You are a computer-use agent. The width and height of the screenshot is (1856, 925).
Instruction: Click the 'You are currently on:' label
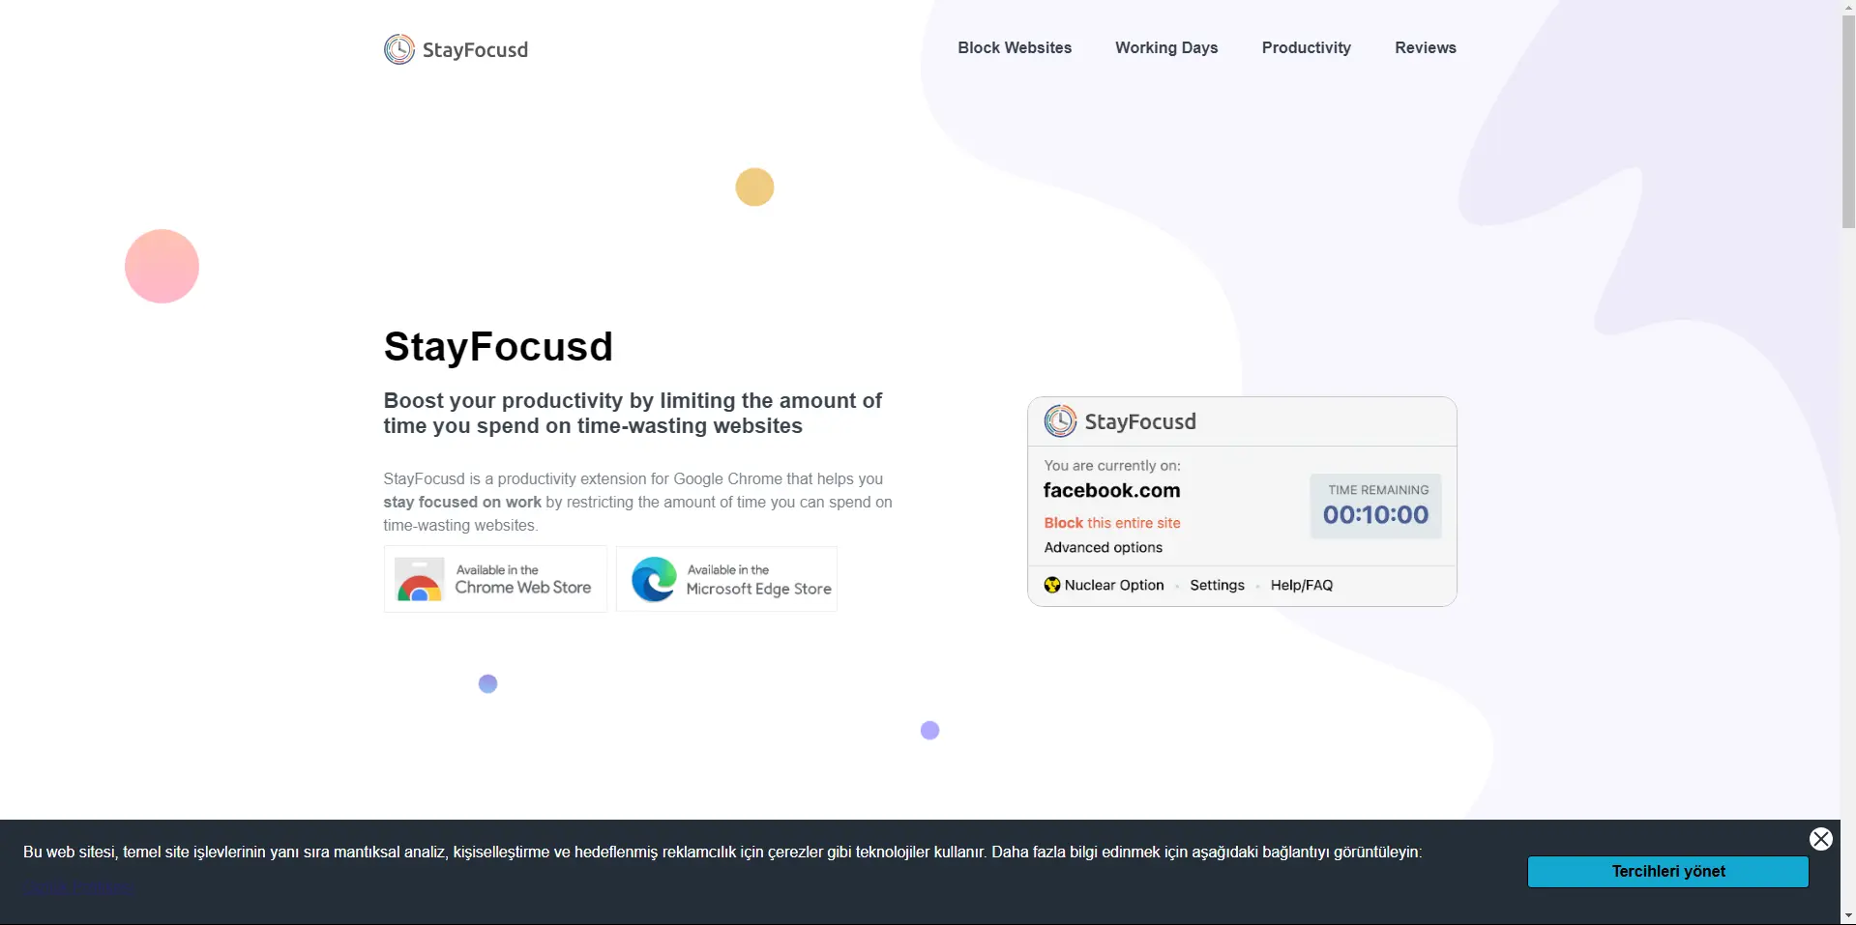(1112, 465)
